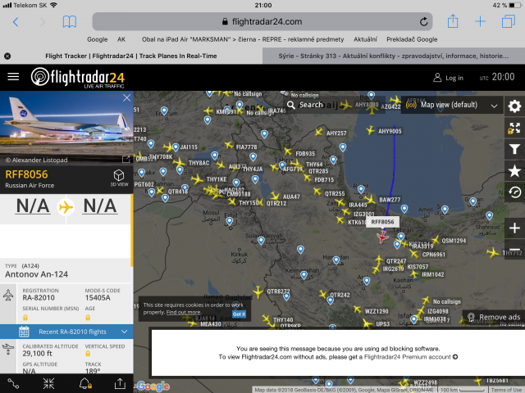Click the fullscreen lock icon on map
Screen dimensions: 525x393
[x=514, y=128]
